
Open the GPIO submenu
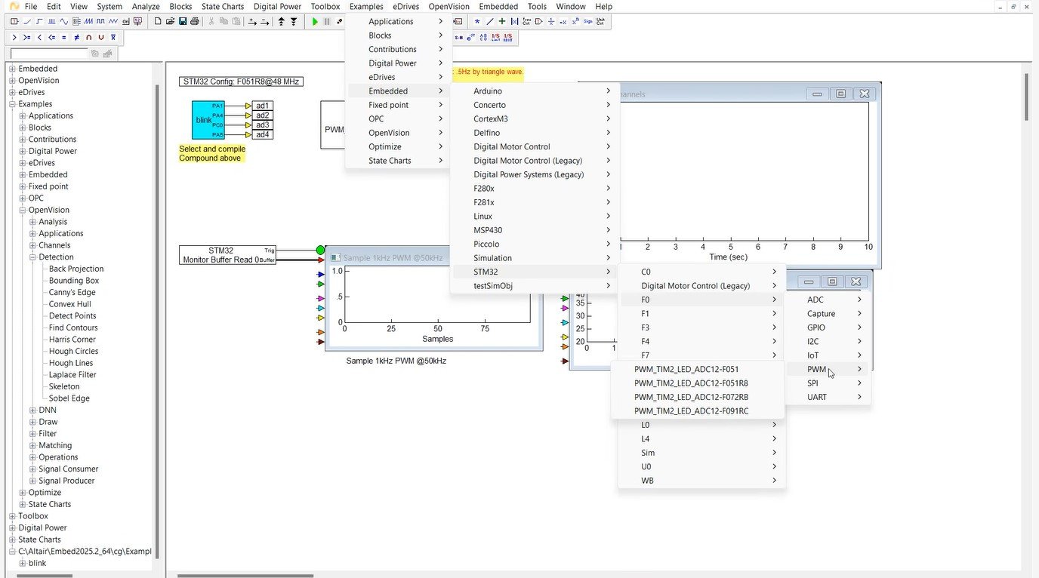point(828,327)
